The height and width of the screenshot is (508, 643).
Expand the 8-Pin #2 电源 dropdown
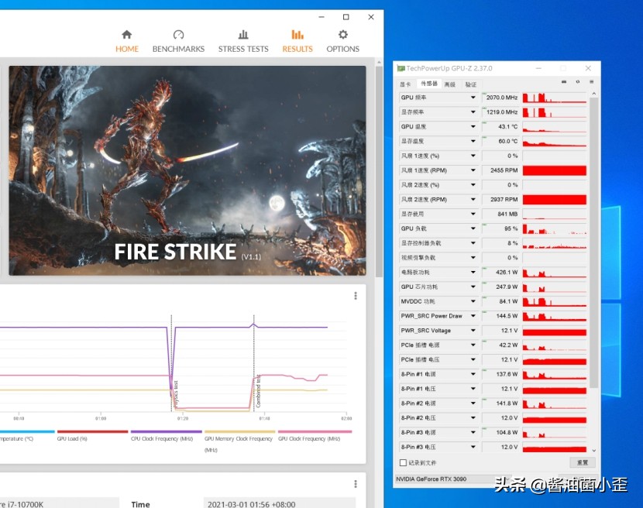pyautogui.click(x=473, y=403)
